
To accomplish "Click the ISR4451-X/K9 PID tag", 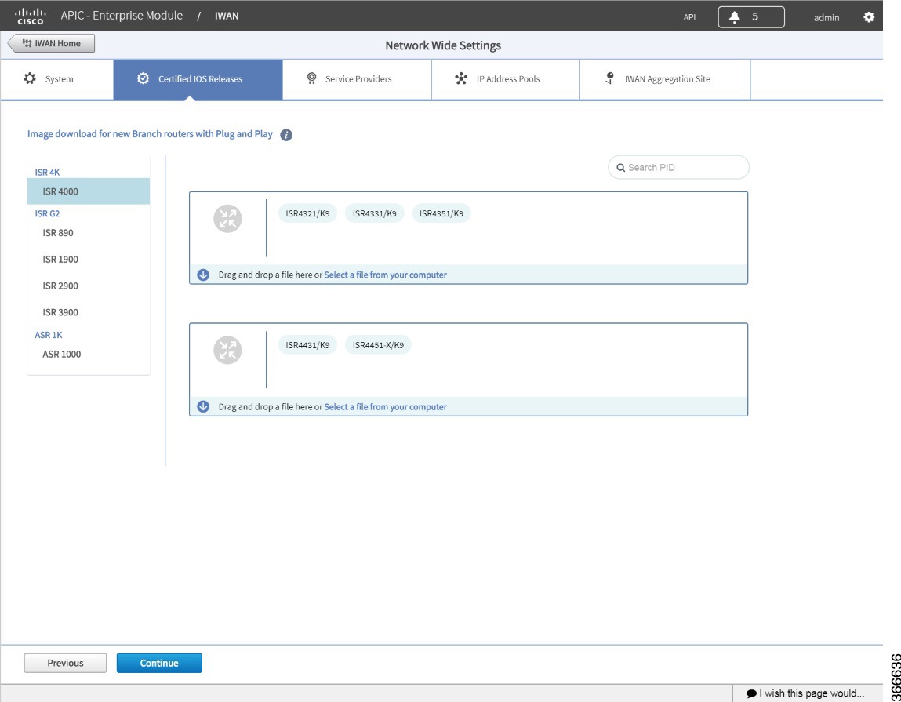I will [378, 345].
